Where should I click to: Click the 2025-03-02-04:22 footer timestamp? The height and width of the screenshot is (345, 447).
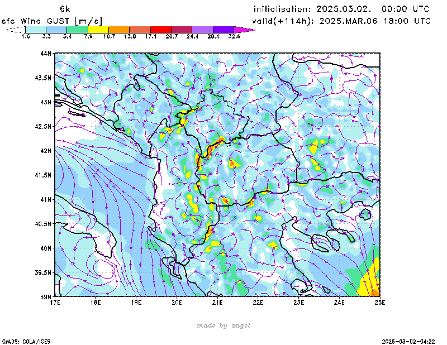408,341
